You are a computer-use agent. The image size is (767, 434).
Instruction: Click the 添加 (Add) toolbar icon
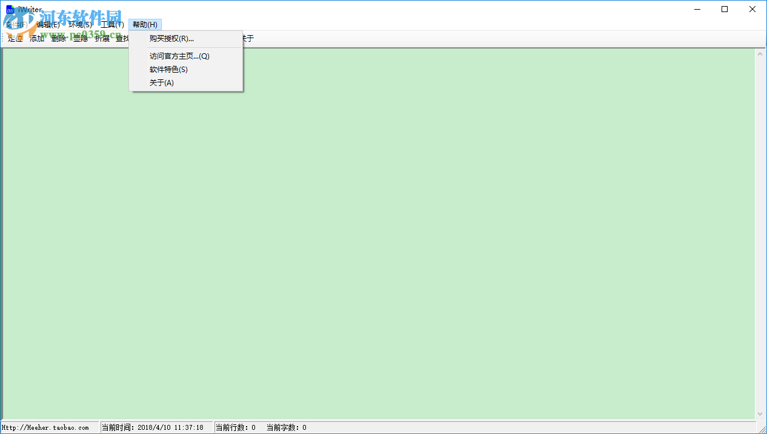tap(36, 38)
